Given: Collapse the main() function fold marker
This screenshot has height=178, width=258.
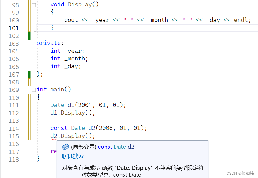Looking at the screenshot, I should (x=33, y=89).
